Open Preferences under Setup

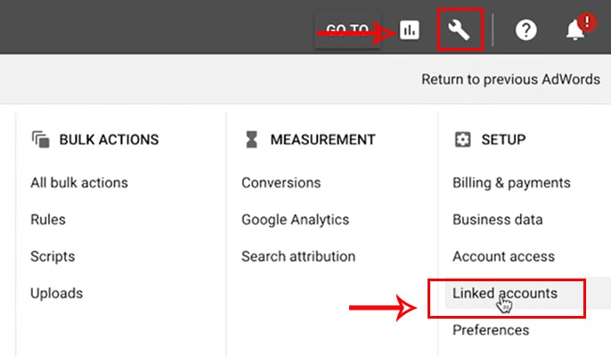pos(491,330)
